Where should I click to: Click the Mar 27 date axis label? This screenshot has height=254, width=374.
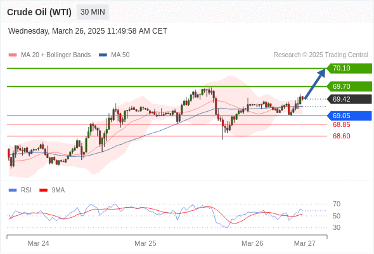coord(305,243)
